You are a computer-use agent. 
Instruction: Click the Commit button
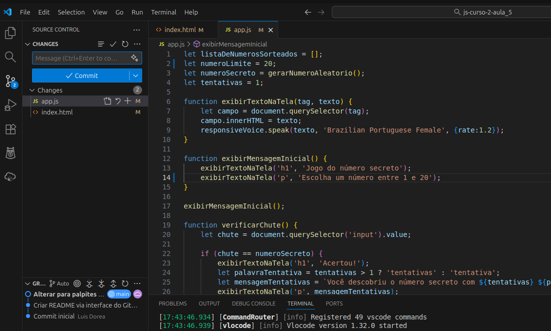(81, 75)
